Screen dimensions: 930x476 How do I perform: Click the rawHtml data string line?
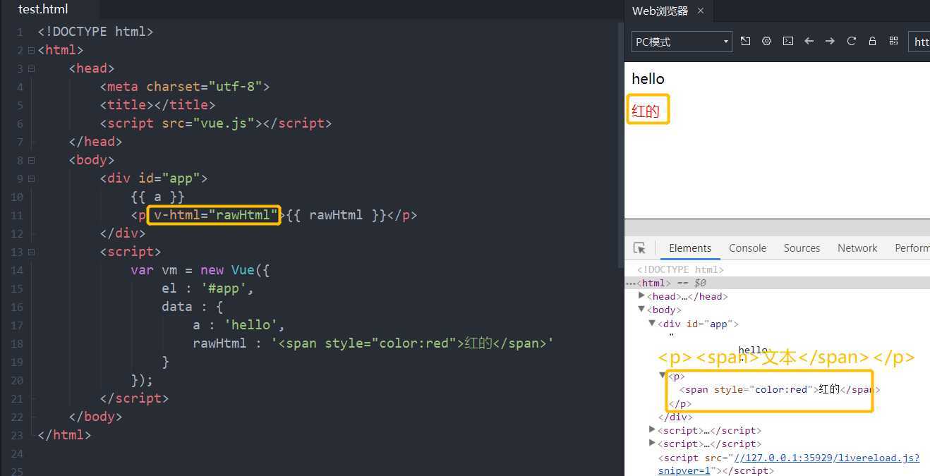(x=373, y=343)
